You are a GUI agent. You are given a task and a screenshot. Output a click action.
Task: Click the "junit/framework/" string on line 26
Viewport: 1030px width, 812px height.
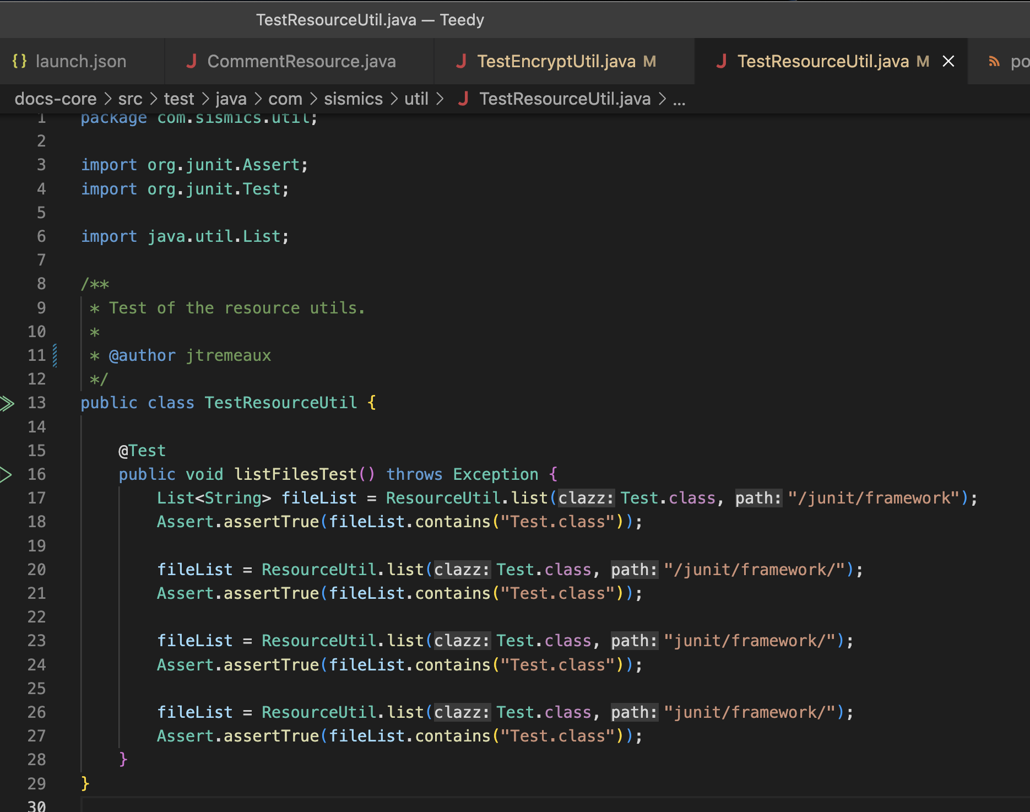(750, 712)
